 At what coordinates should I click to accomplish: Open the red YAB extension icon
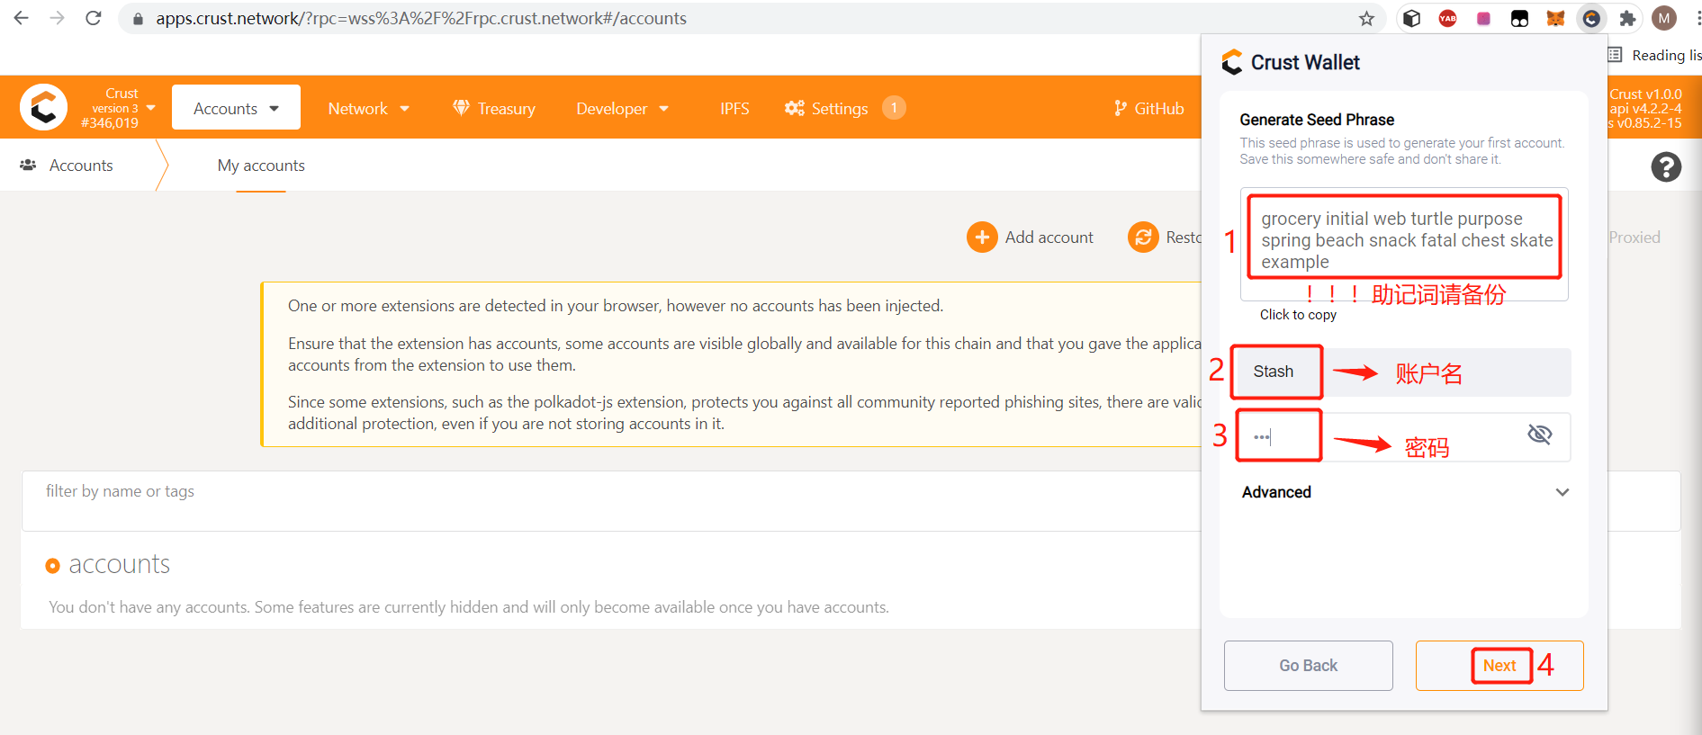point(1447,18)
